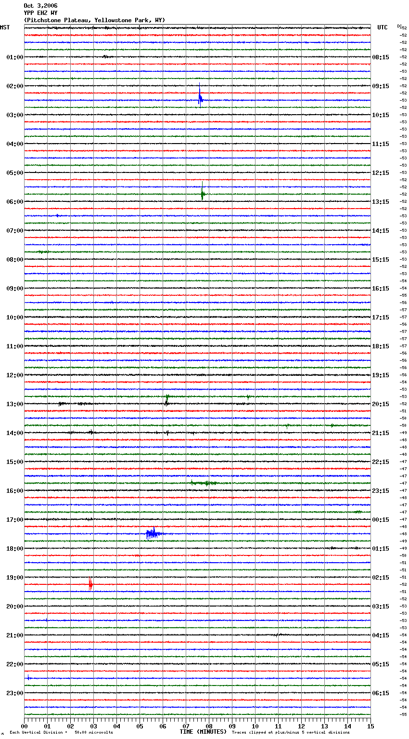This screenshot has height=739, width=409.
Task: Click the 02:15 UTC time label
Action: [381, 578]
